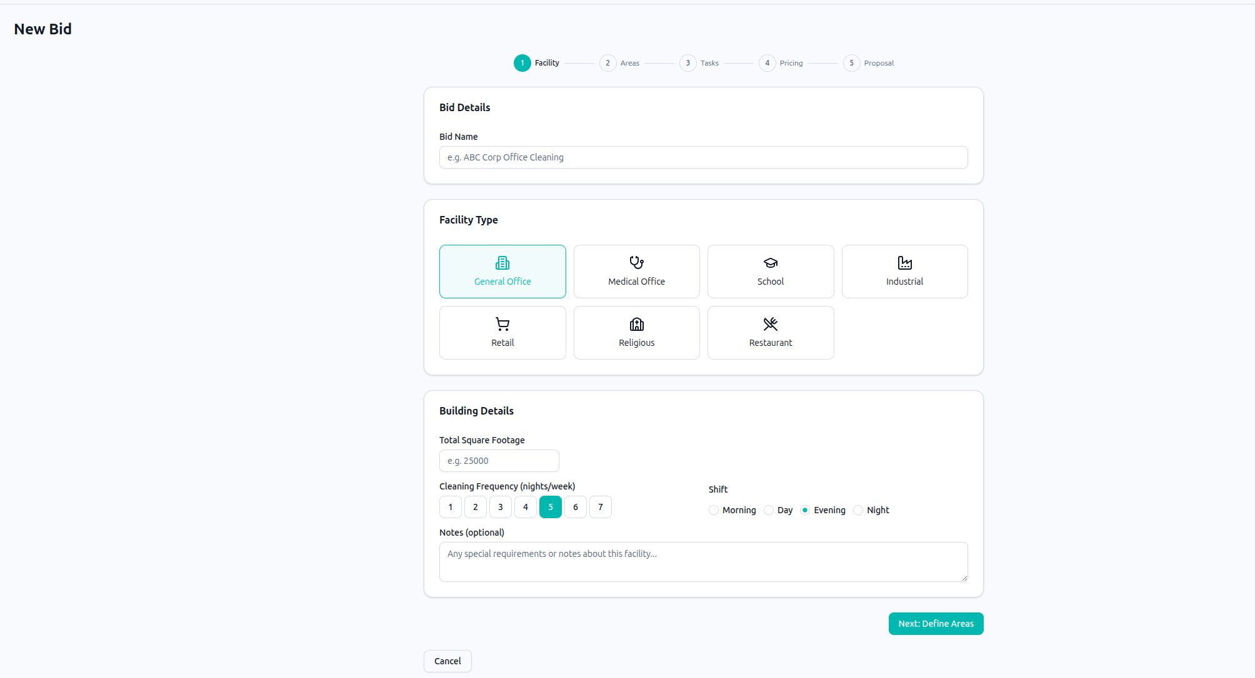Image resolution: width=1255 pixels, height=678 pixels.
Task: Open step 5 Proposal
Action: tap(851, 63)
